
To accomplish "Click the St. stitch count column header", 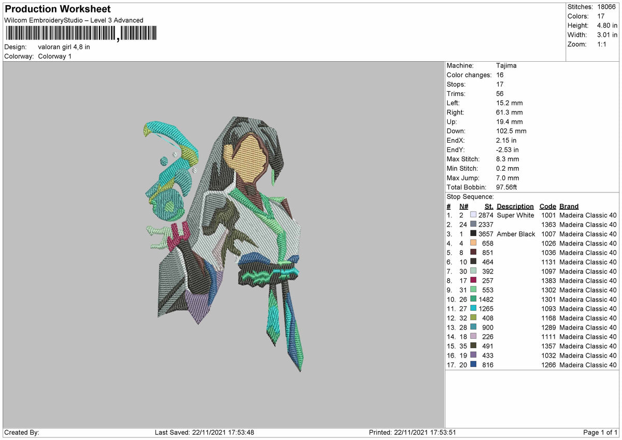I will [x=488, y=206].
